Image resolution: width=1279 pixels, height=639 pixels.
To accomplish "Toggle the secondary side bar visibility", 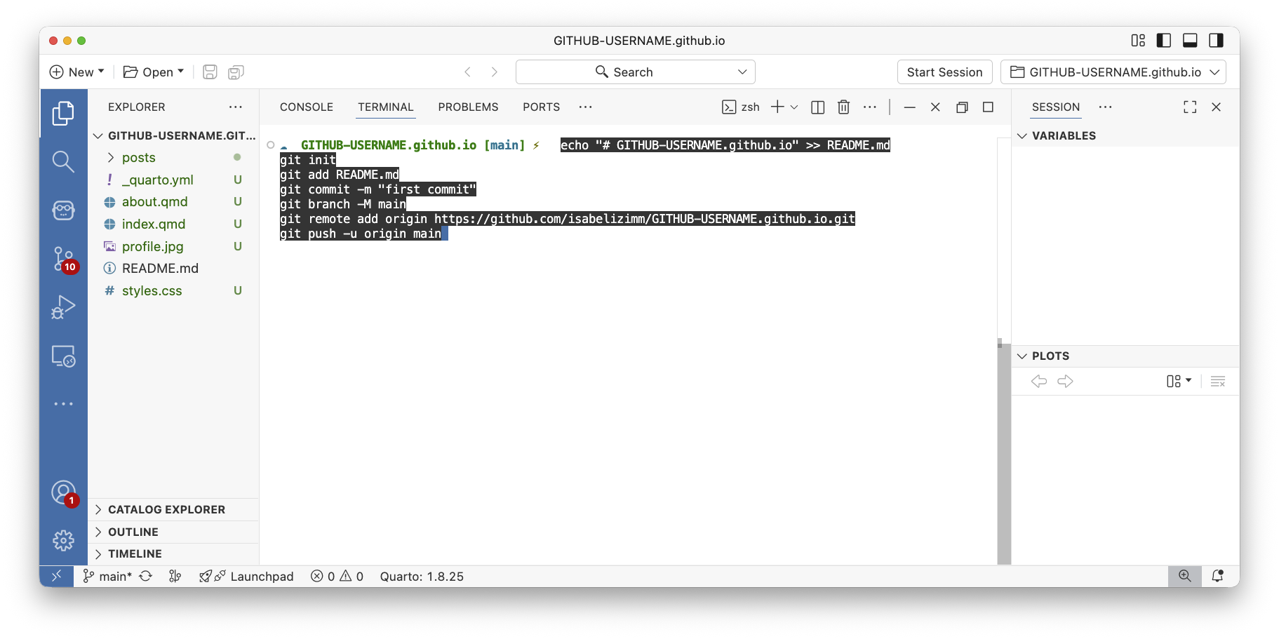I will (x=1216, y=41).
